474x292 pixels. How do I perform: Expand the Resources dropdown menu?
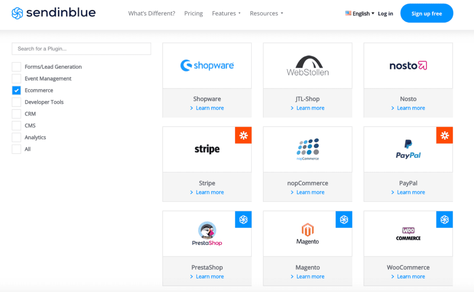click(x=266, y=13)
